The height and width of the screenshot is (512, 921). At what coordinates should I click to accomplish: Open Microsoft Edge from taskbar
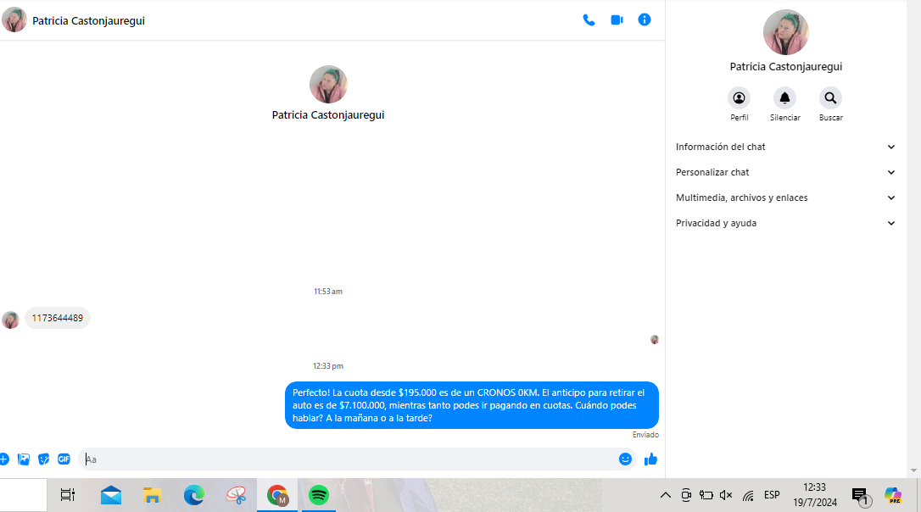tap(194, 495)
